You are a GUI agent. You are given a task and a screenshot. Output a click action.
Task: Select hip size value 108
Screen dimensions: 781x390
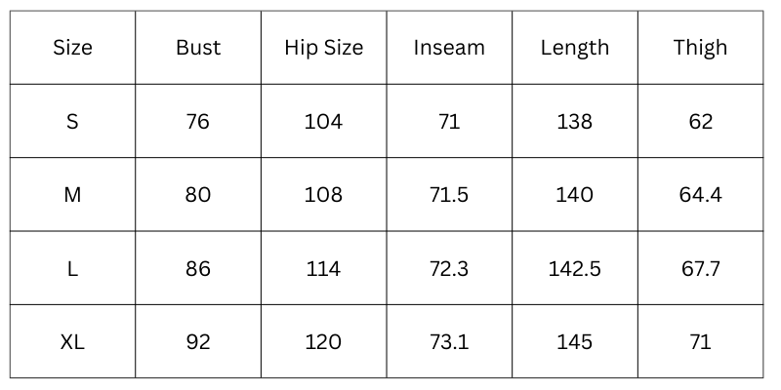point(323,195)
